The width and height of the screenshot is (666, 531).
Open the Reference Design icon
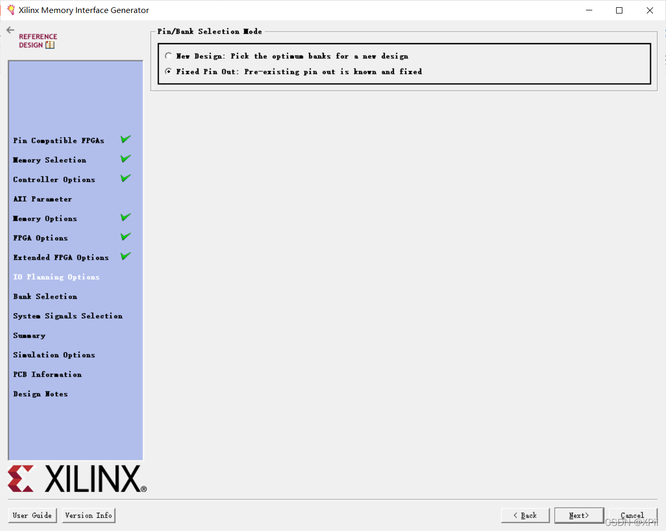point(38,41)
